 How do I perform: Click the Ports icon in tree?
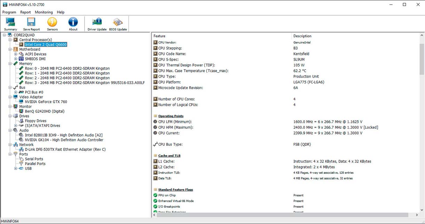click(16, 154)
